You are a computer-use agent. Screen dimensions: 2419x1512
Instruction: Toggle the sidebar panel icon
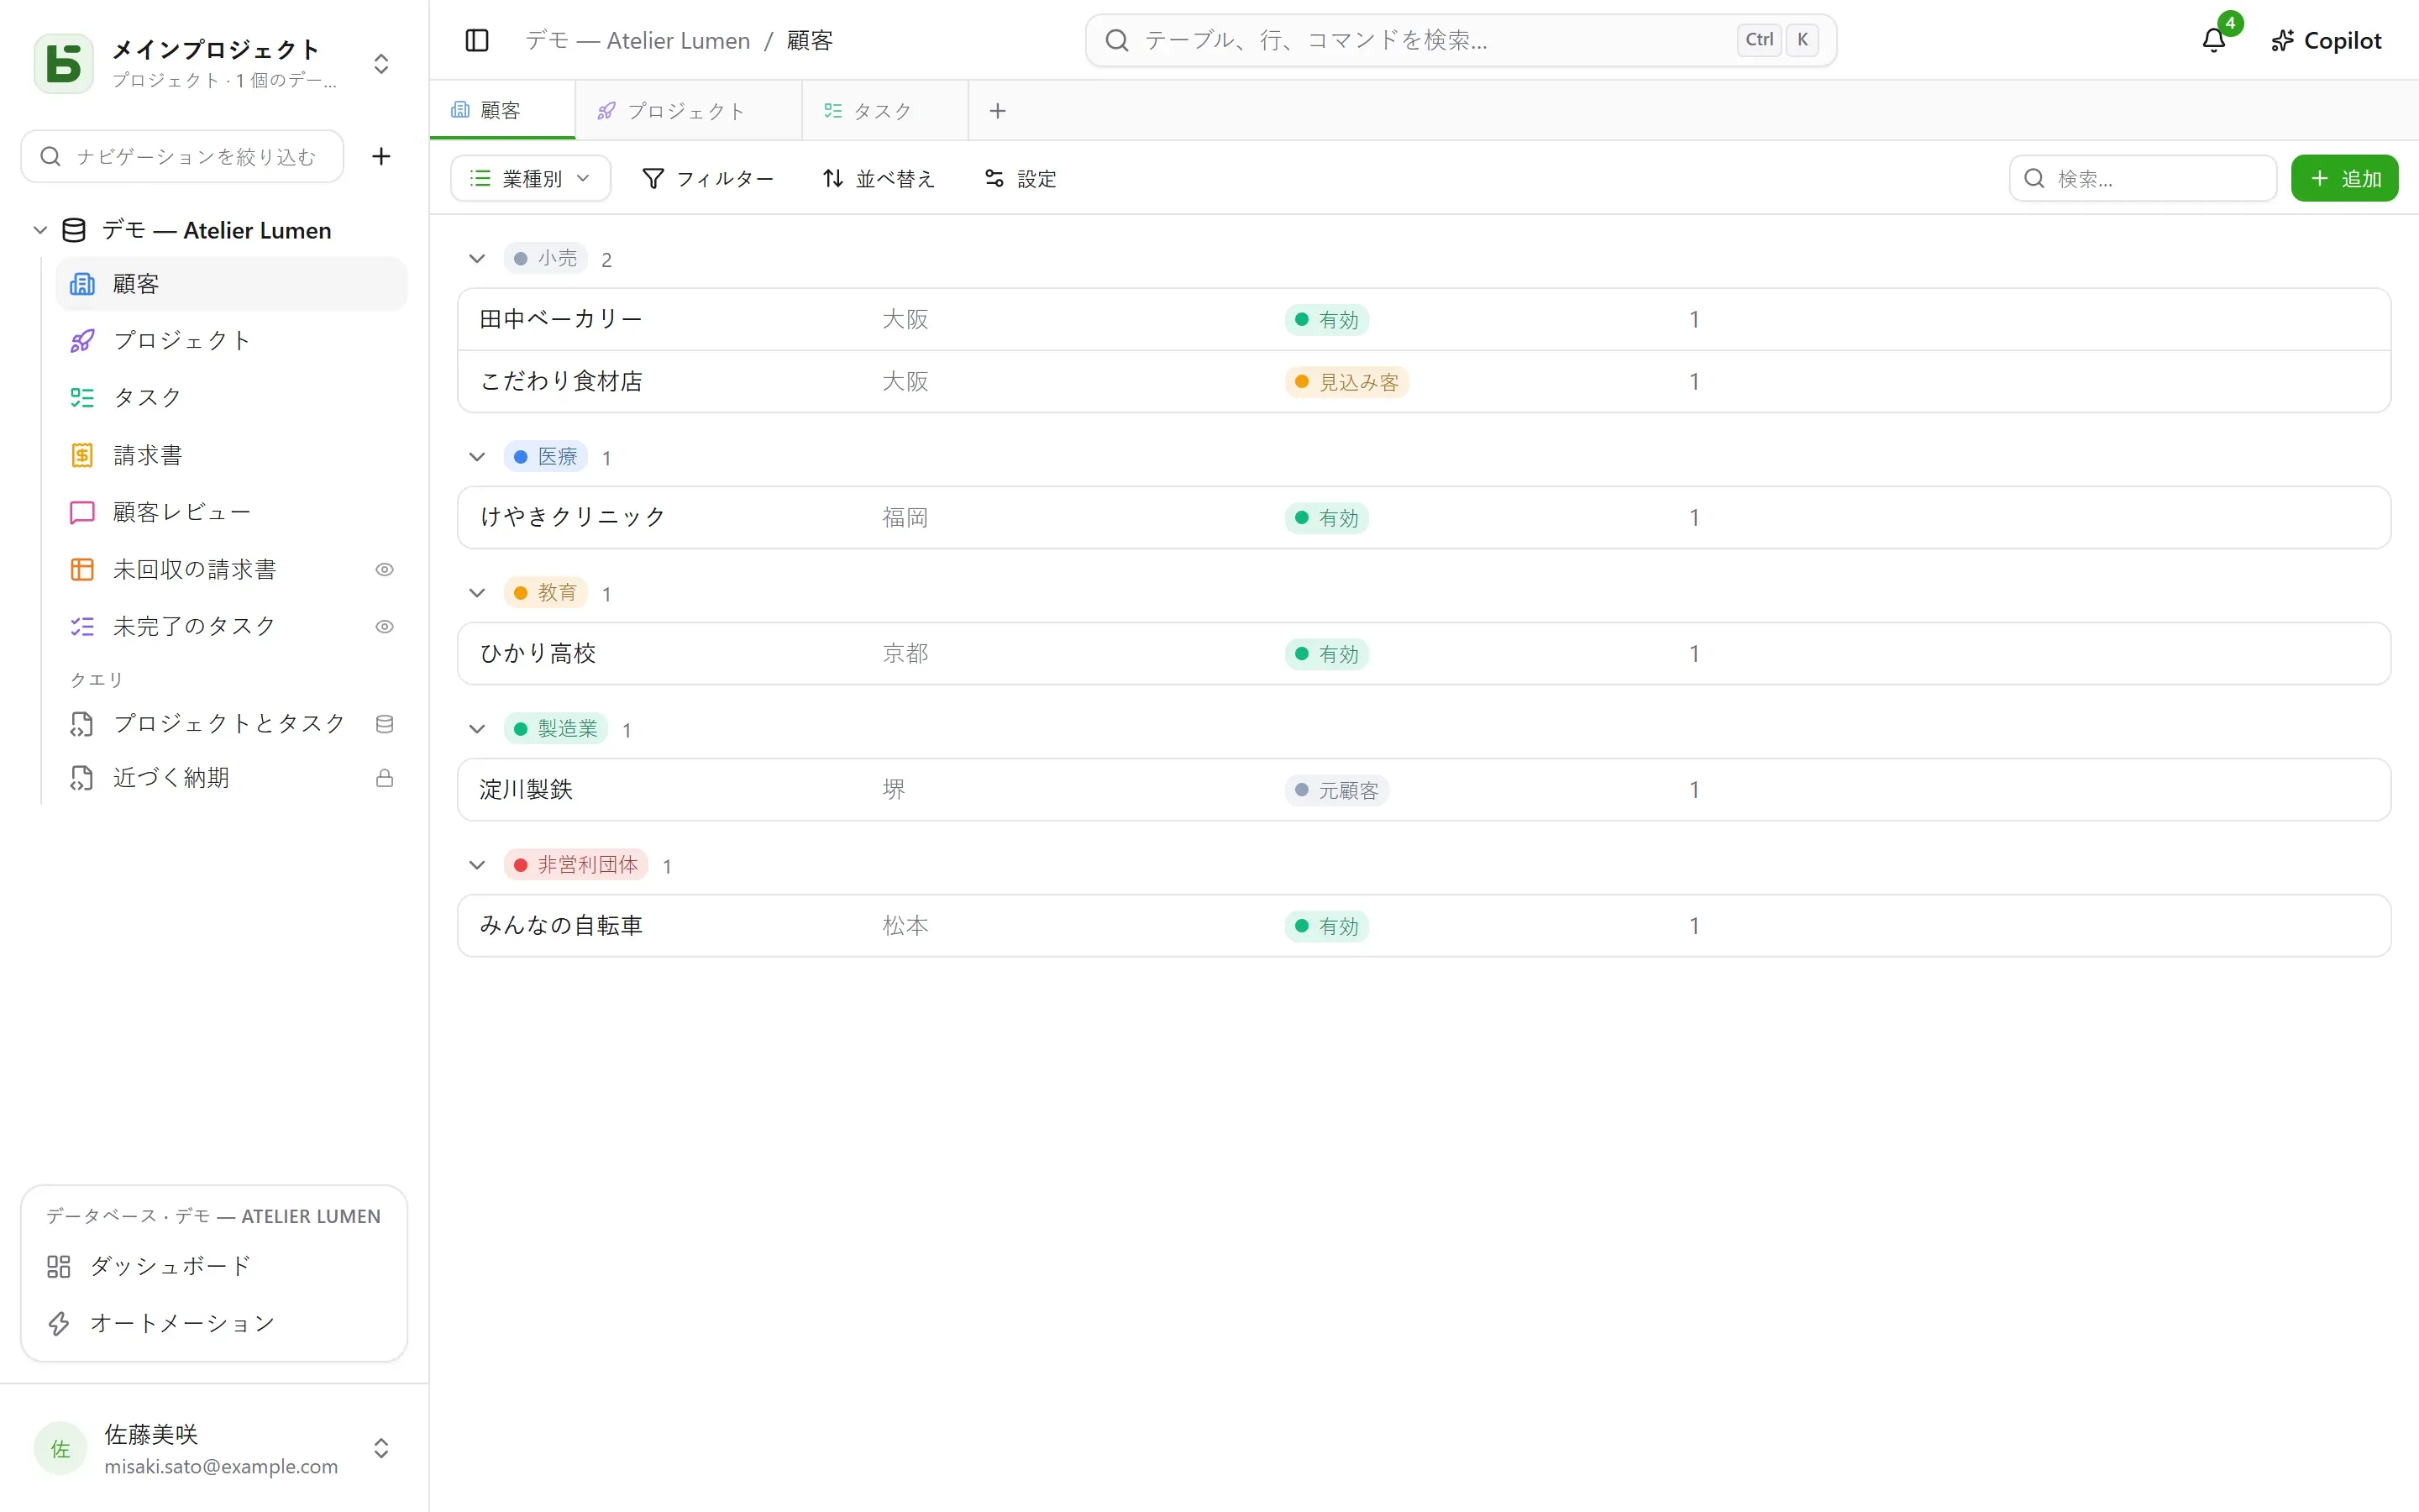(477, 40)
